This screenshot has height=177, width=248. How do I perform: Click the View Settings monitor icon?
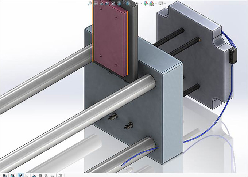[x=161, y=4]
